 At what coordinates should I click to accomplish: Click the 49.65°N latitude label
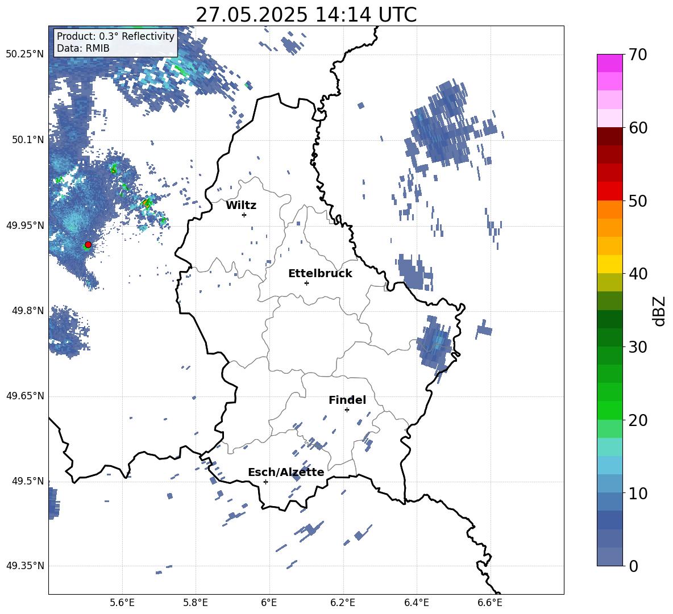(x=25, y=396)
